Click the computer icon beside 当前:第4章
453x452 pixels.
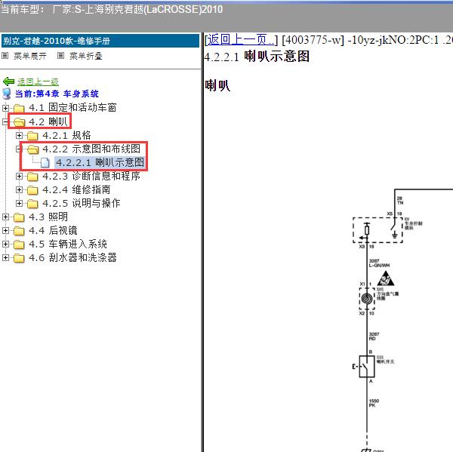point(6,94)
